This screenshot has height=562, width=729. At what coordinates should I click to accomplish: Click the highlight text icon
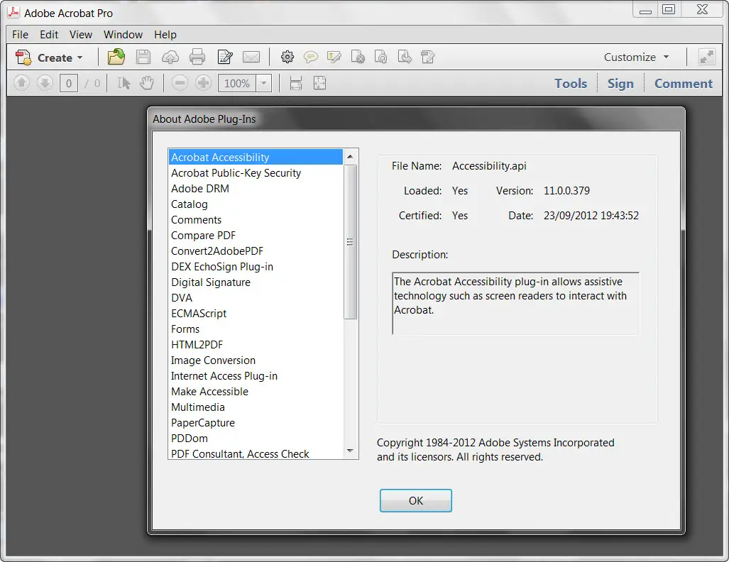point(334,57)
